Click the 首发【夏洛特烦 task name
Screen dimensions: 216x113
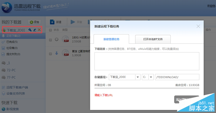(81, 51)
